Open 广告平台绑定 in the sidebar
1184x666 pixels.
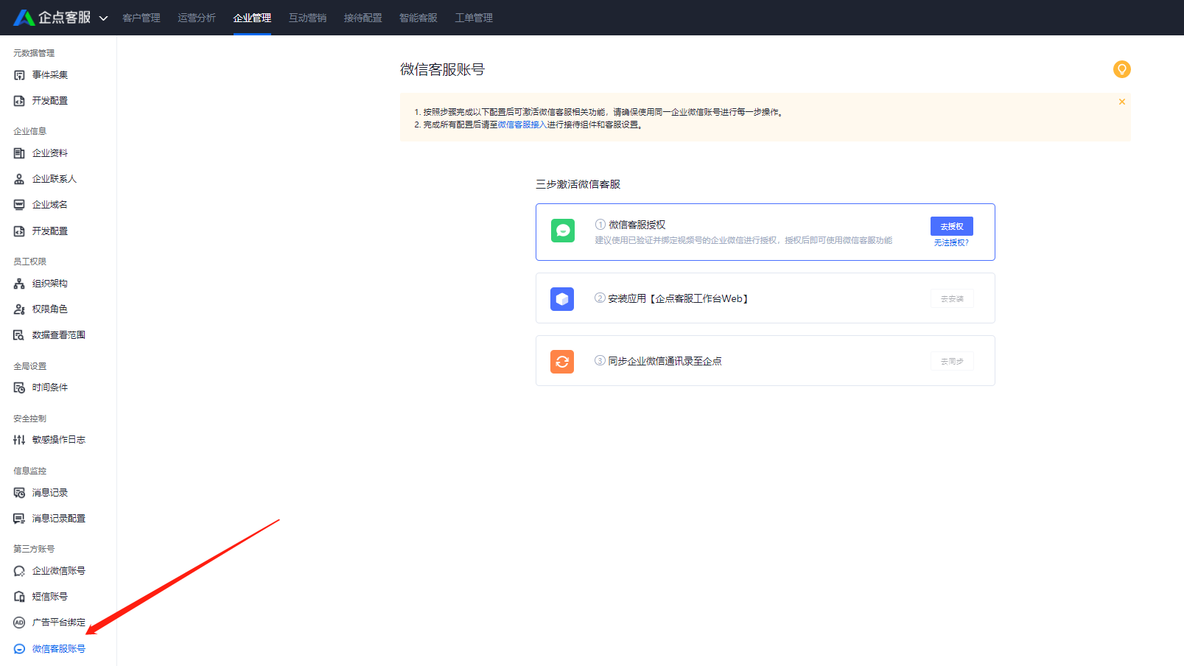point(58,623)
